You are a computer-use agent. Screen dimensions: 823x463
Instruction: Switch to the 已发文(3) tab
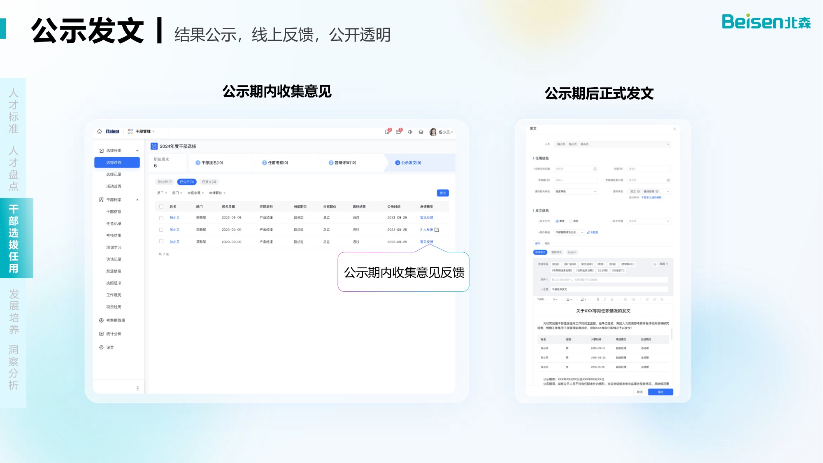point(209,182)
